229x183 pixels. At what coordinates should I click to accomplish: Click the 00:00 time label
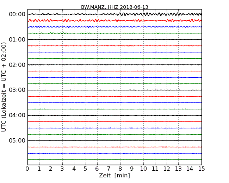tap(17, 14)
